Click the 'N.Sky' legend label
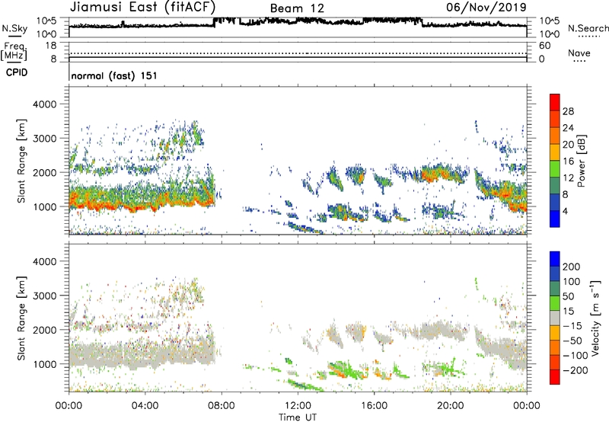 pyautogui.click(x=14, y=28)
